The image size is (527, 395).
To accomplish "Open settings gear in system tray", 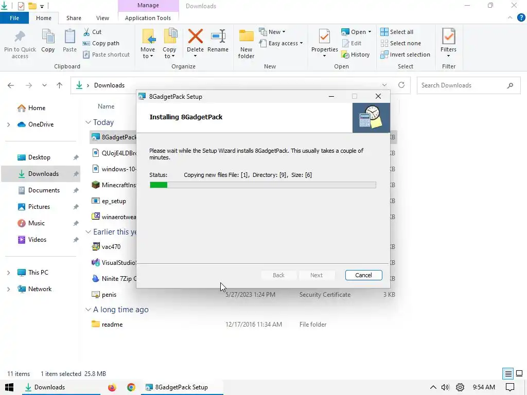I will coord(460,387).
